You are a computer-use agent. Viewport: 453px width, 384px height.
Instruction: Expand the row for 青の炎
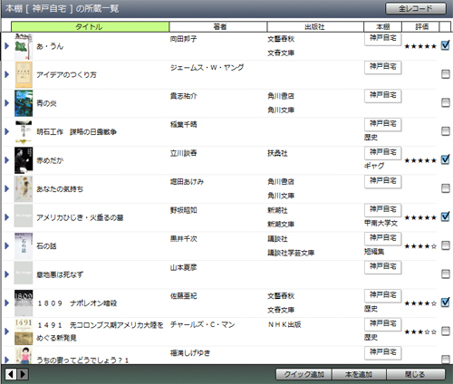pos(7,103)
